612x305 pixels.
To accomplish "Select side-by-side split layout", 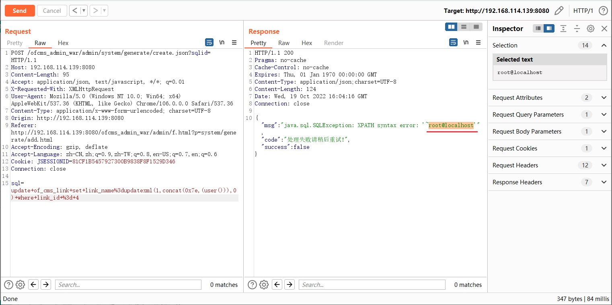I will [x=452, y=27].
